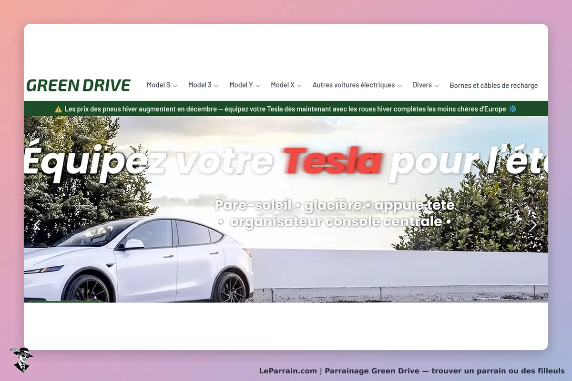The width and height of the screenshot is (572, 381).
Task: Open the Model Y menu
Action: [245, 85]
